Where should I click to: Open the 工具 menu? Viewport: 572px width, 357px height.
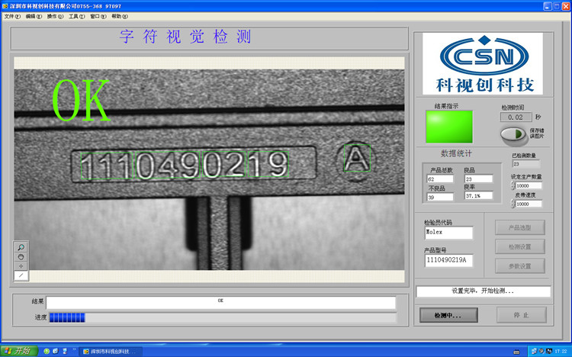(76, 15)
